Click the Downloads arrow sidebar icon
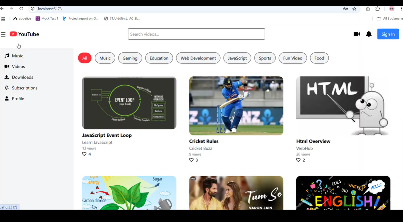This screenshot has height=222, width=403. point(7,77)
